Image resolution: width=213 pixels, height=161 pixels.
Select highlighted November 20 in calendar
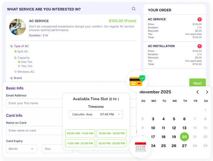point(184,137)
